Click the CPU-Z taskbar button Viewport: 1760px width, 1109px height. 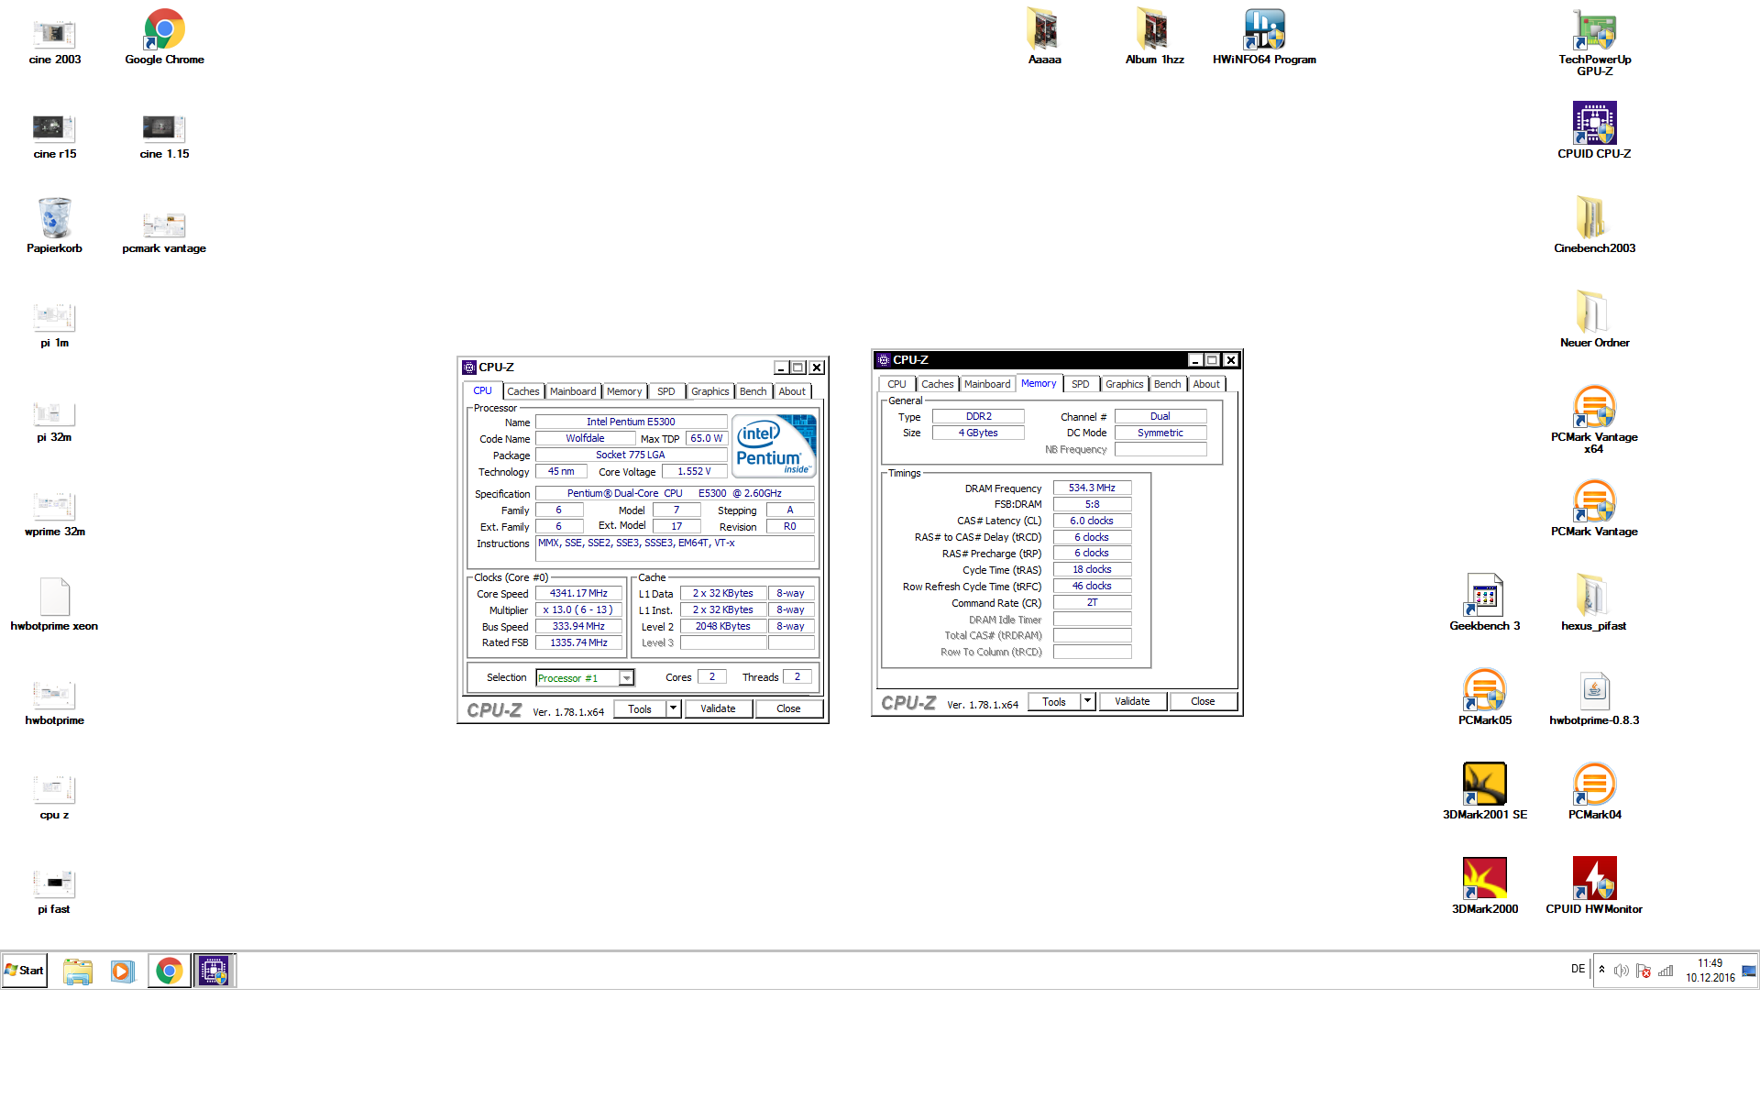[x=214, y=972]
